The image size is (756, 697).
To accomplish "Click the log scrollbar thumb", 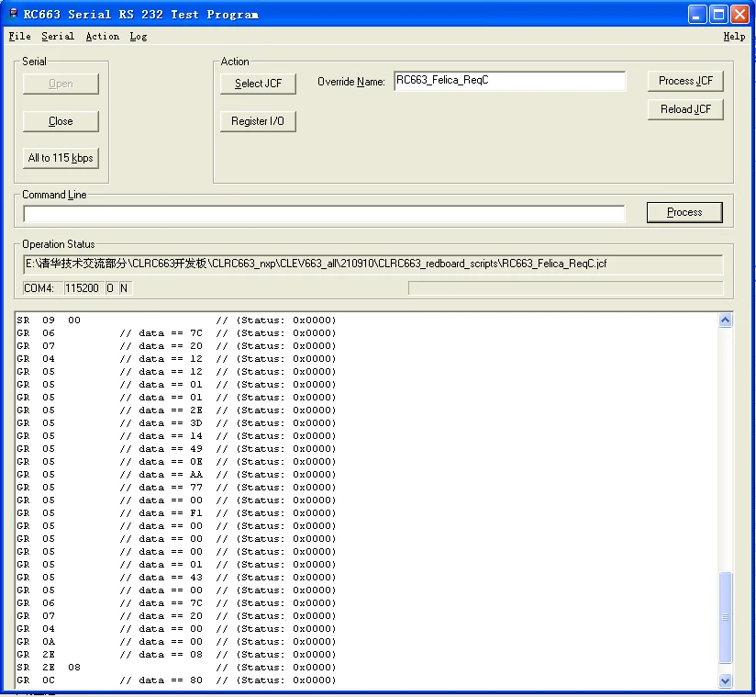I will pyautogui.click(x=725, y=617).
